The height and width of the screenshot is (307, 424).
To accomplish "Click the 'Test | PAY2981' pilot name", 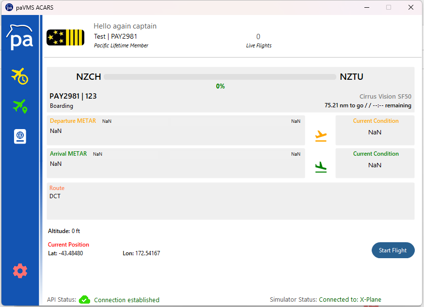I will coord(115,36).
